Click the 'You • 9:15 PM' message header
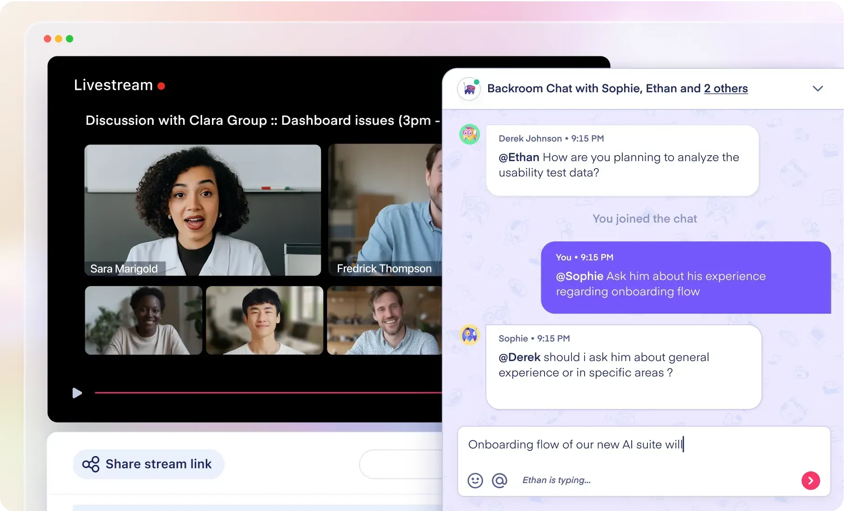The width and height of the screenshot is (844, 511). click(x=585, y=257)
